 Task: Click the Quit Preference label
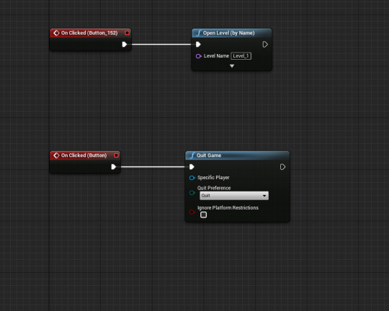214,188
